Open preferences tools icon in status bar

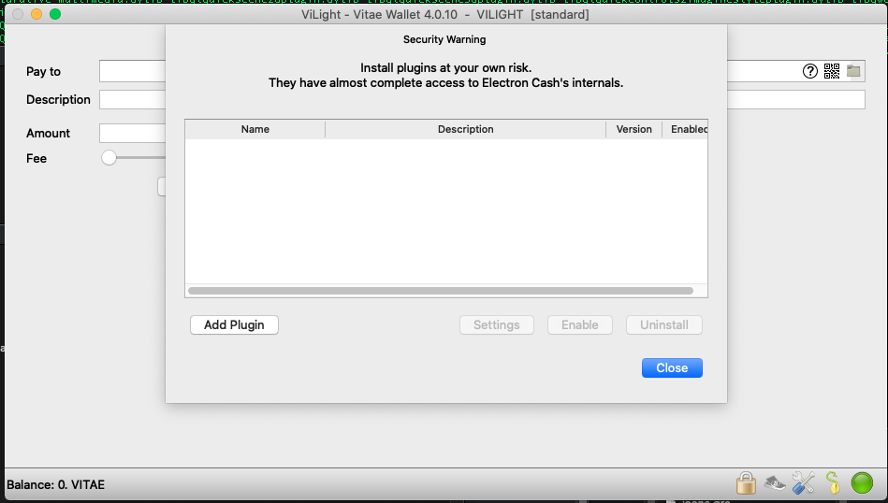point(803,483)
